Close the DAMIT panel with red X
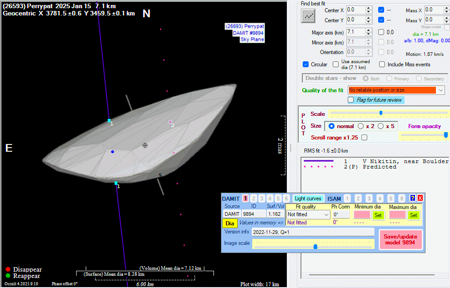 [420, 198]
